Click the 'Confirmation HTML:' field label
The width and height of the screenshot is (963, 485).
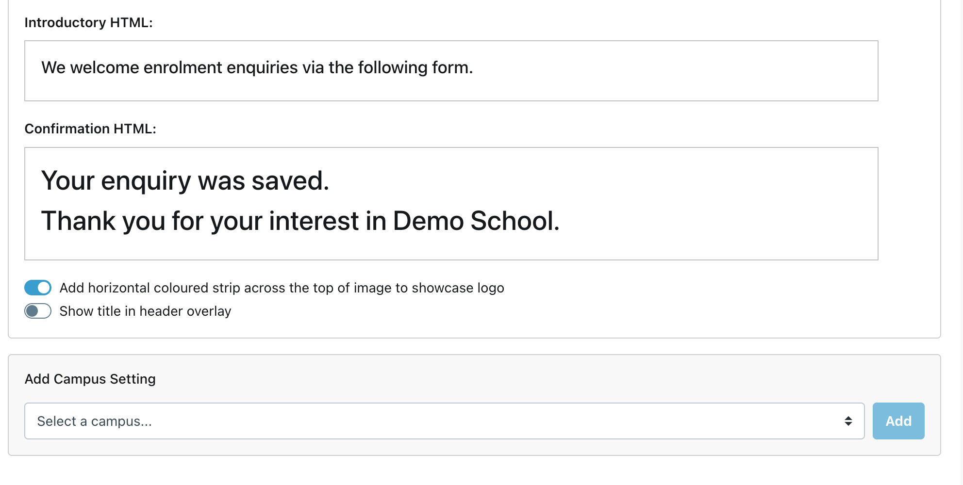pos(90,129)
